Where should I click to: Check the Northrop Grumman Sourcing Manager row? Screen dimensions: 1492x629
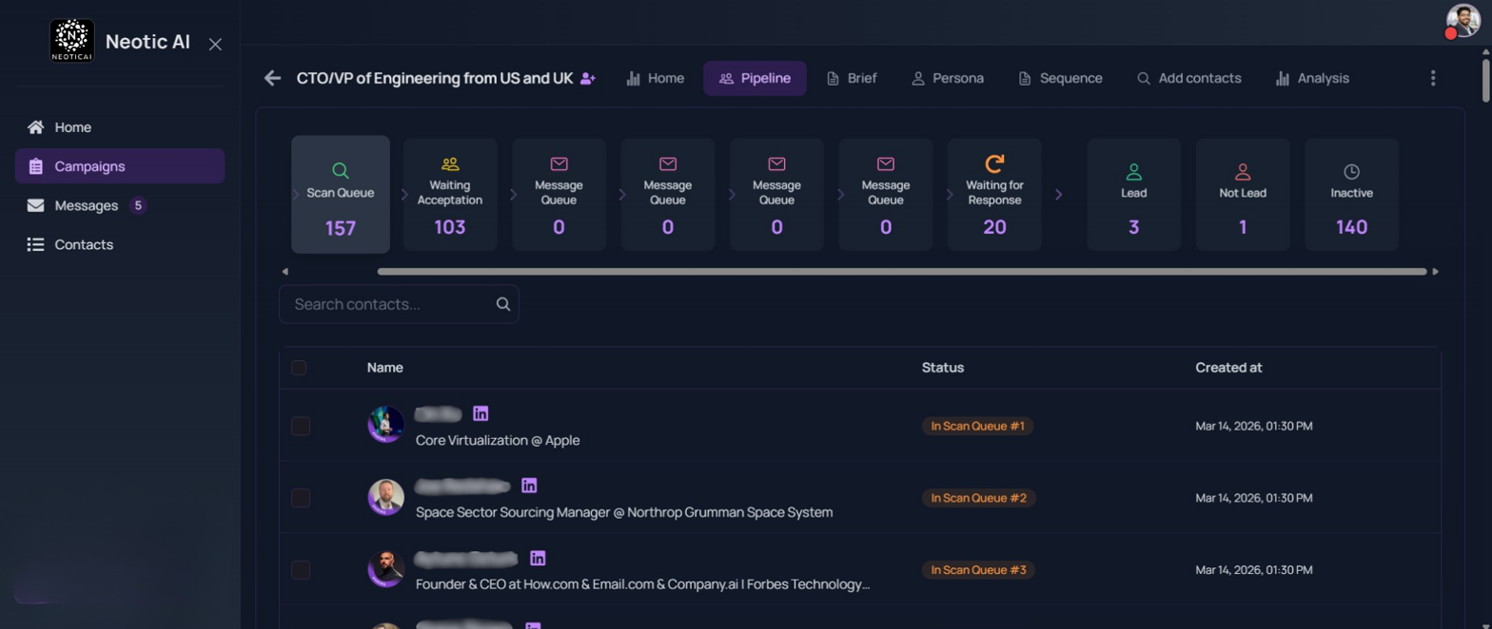[301, 498]
